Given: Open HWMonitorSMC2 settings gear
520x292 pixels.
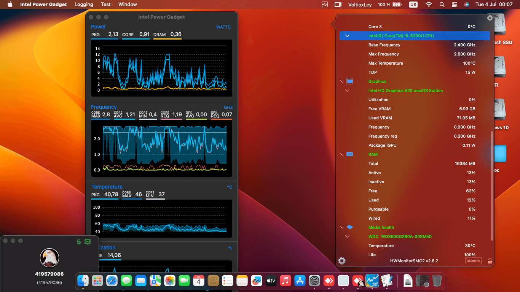Looking at the screenshot, I should coord(342,261).
